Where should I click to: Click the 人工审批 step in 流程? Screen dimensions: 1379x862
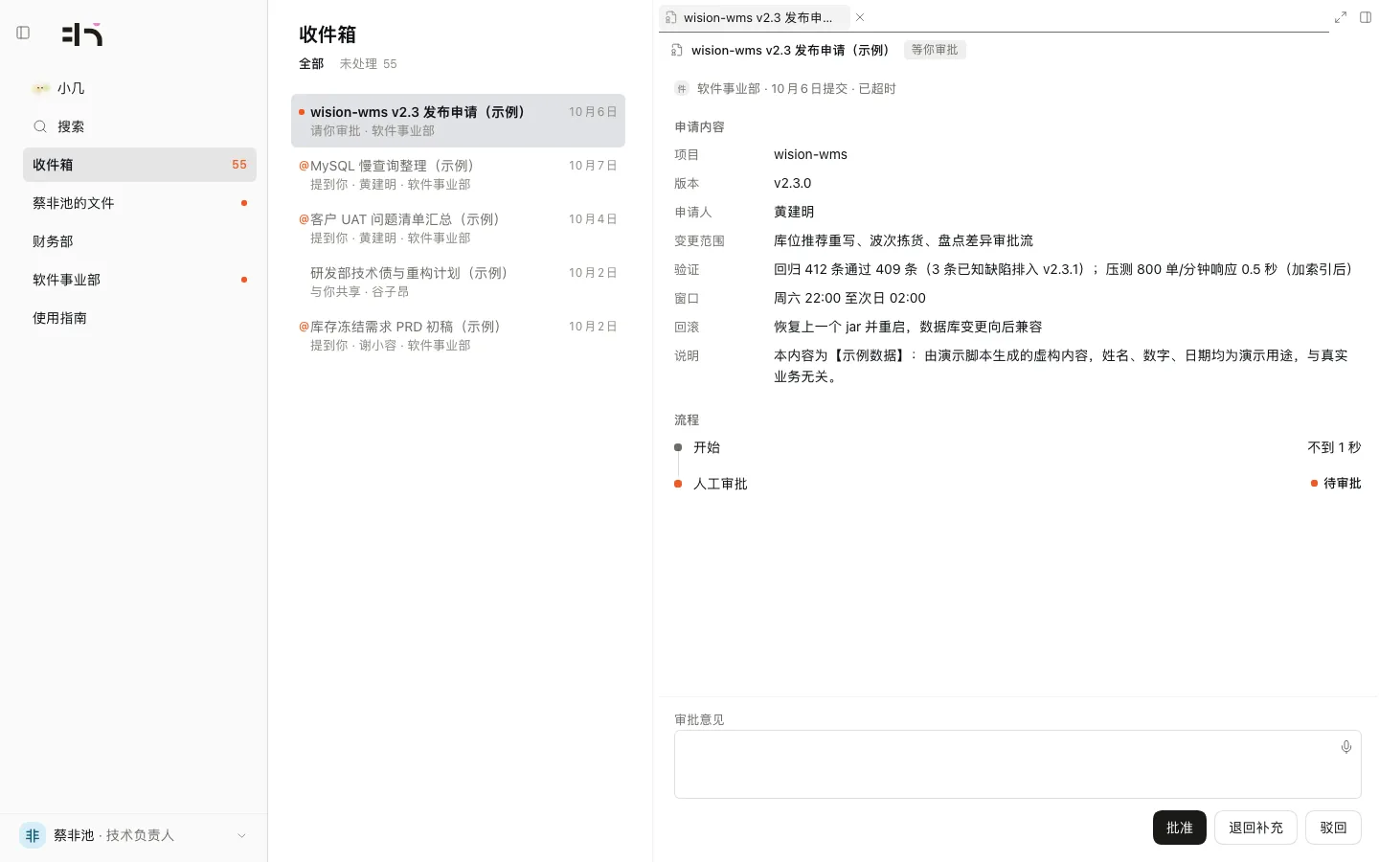click(720, 485)
